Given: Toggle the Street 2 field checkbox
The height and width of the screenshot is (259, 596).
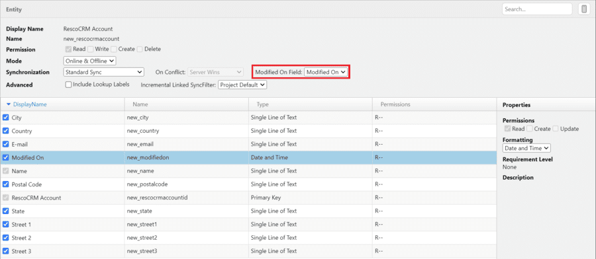Looking at the screenshot, I should [x=6, y=238].
